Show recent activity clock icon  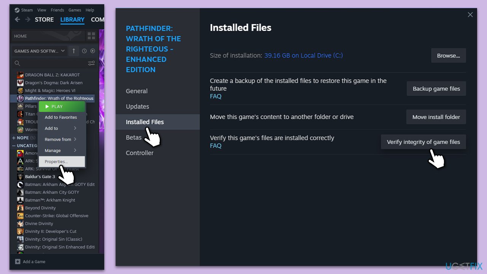[x=84, y=51]
